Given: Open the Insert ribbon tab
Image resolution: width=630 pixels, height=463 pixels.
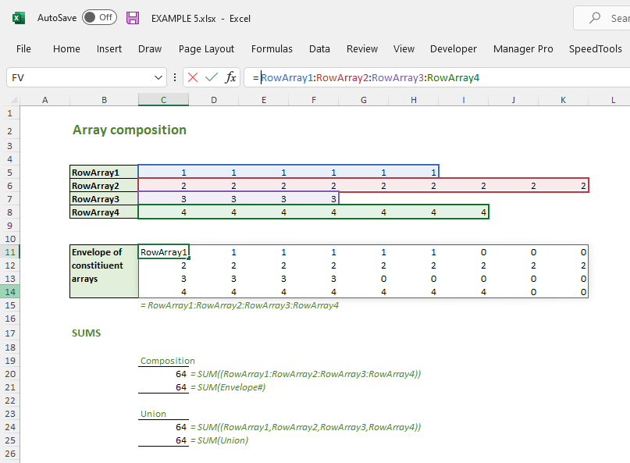Looking at the screenshot, I should tap(109, 48).
